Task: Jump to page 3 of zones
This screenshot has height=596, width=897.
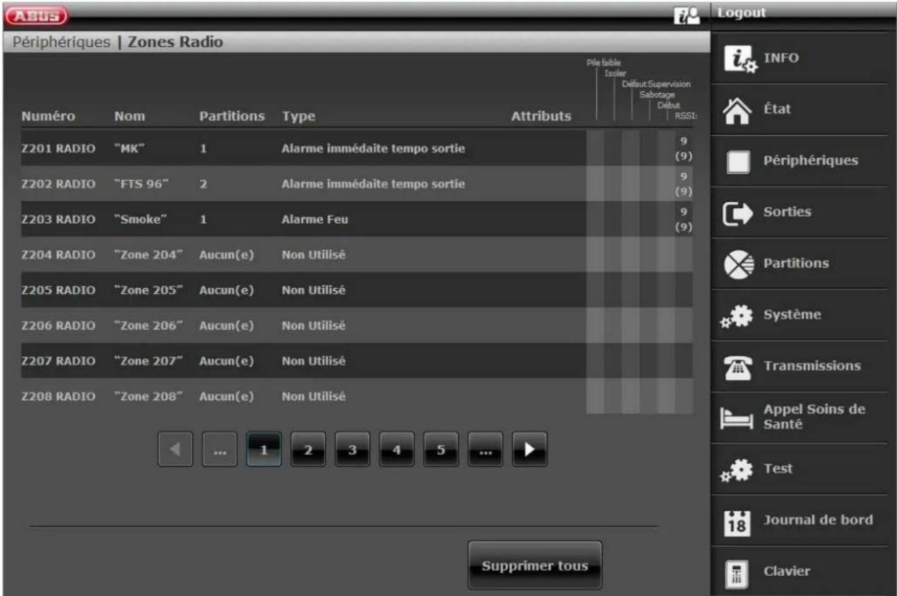Action: coord(352,449)
